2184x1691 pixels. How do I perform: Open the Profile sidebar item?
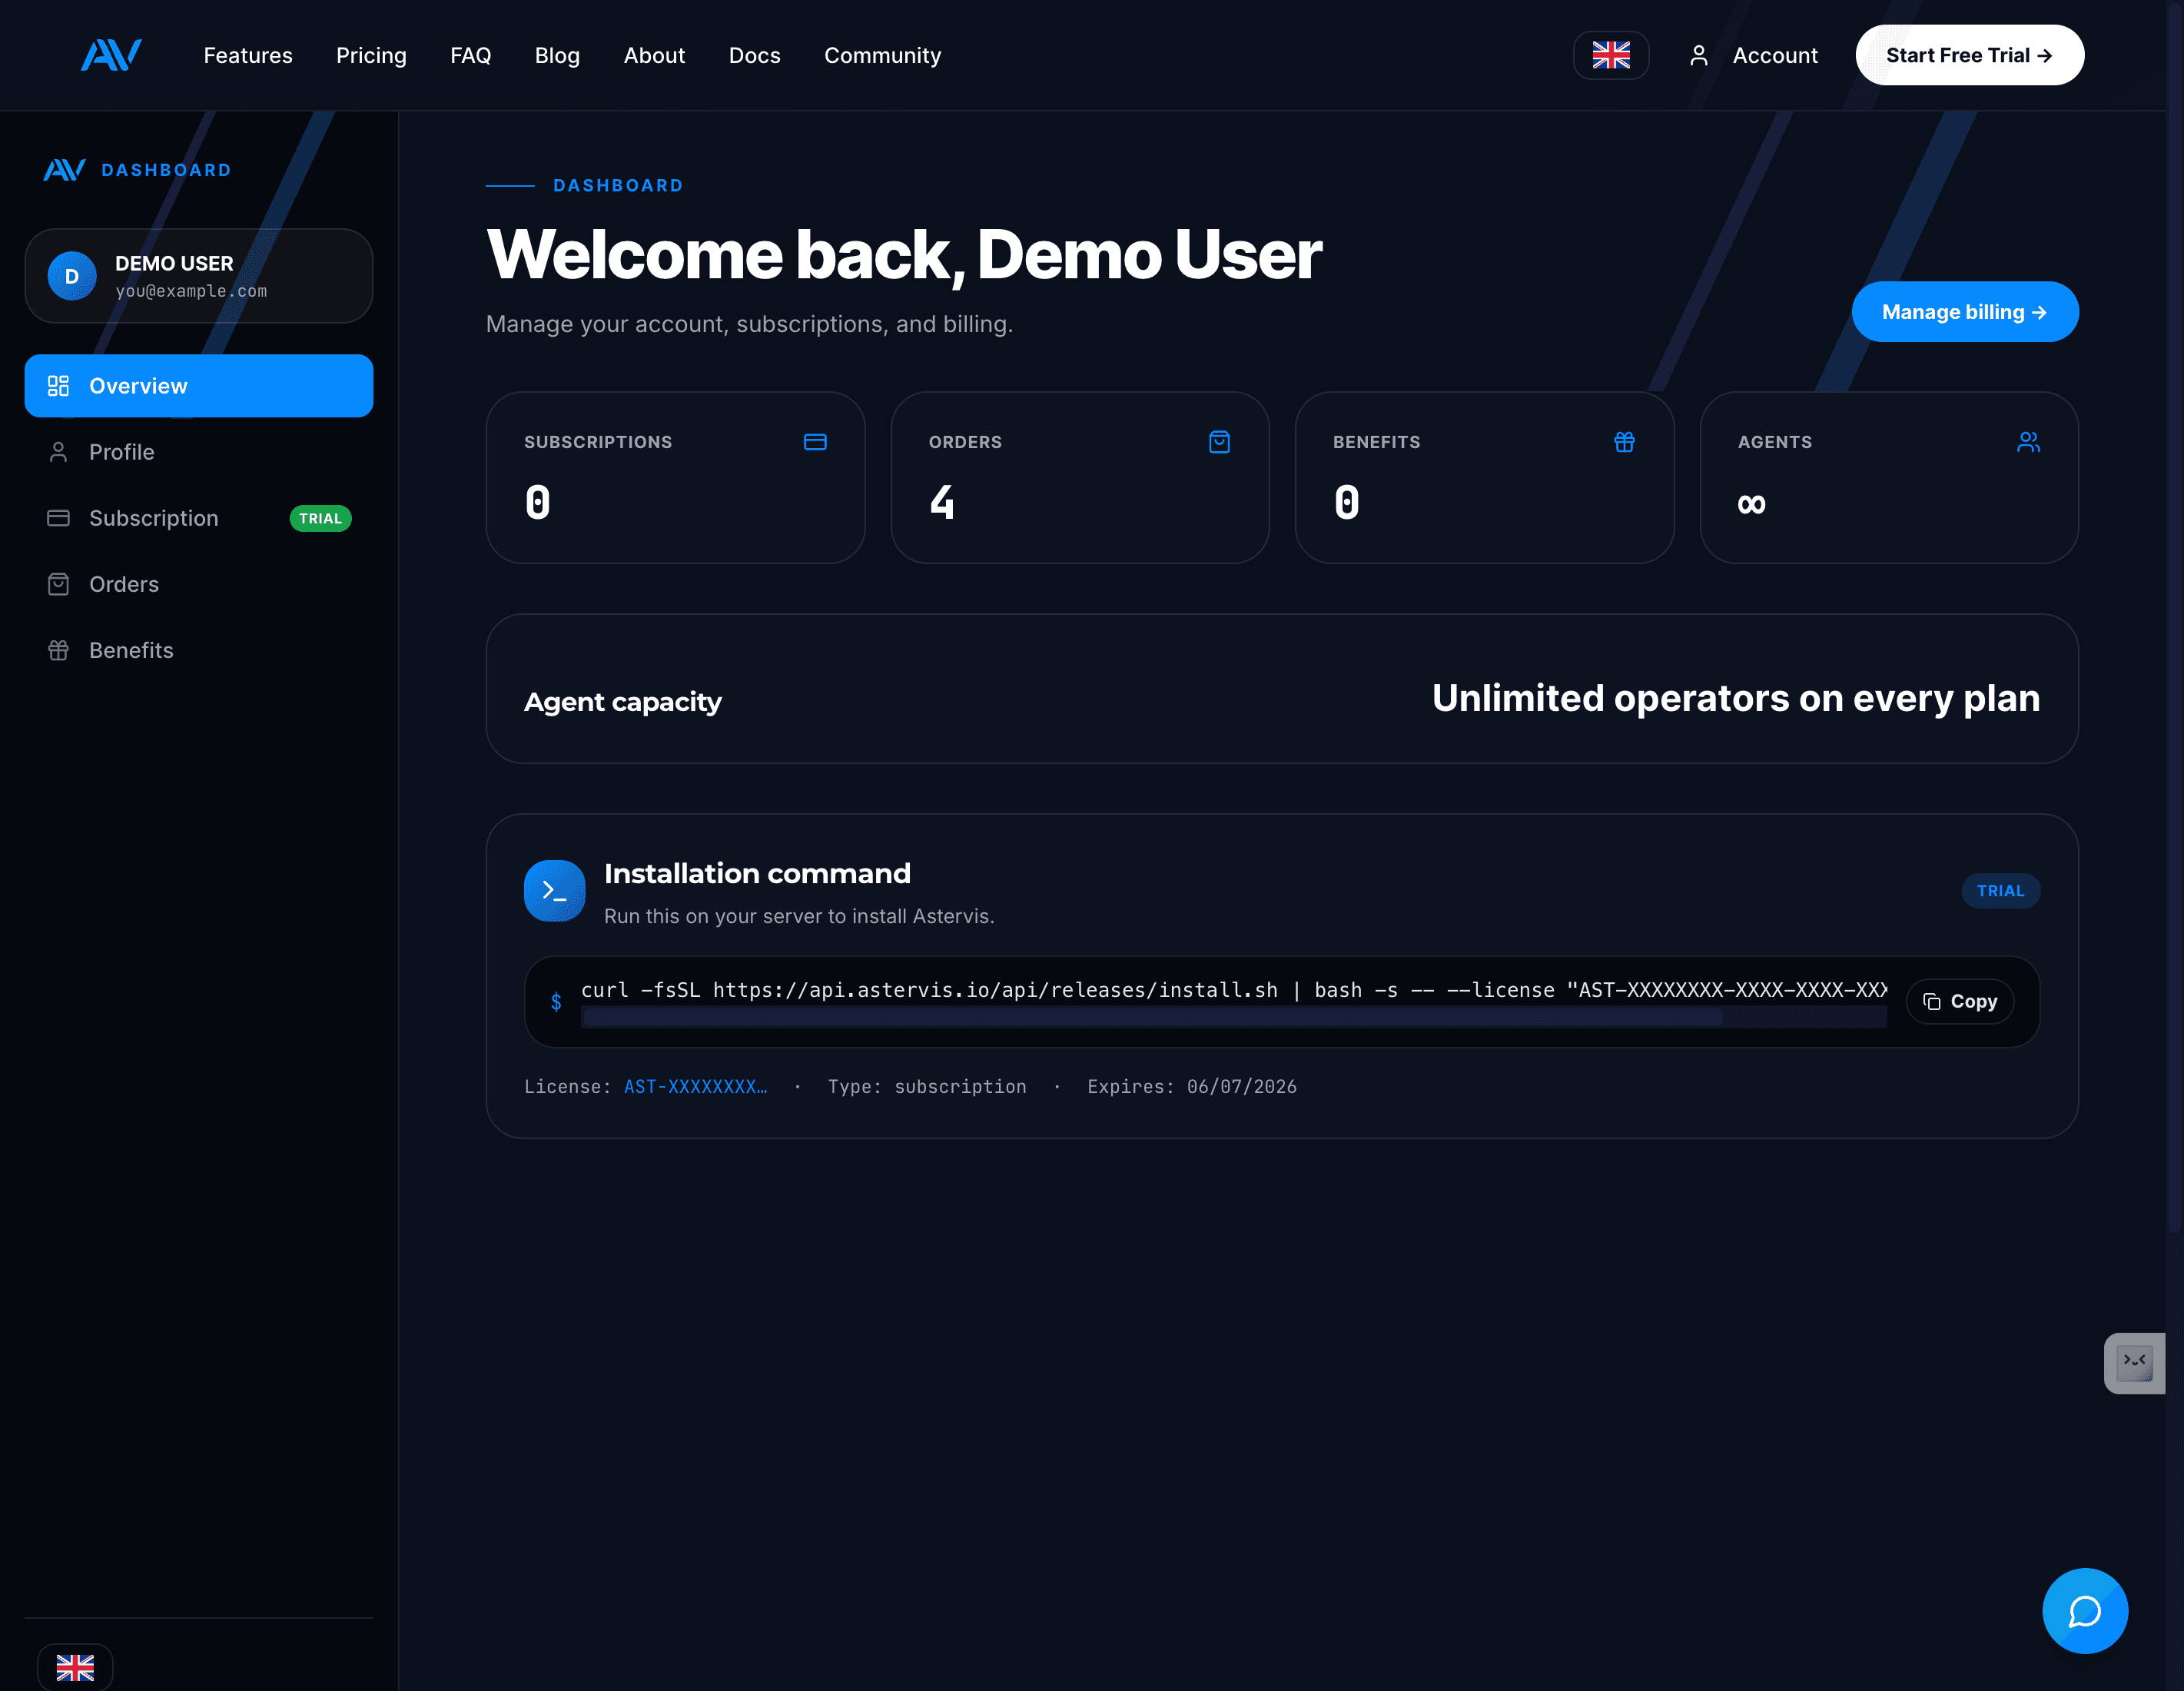pyautogui.click(x=199, y=452)
